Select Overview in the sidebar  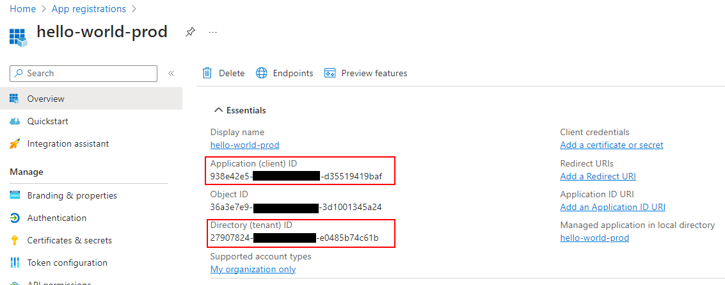[x=91, y=99]
